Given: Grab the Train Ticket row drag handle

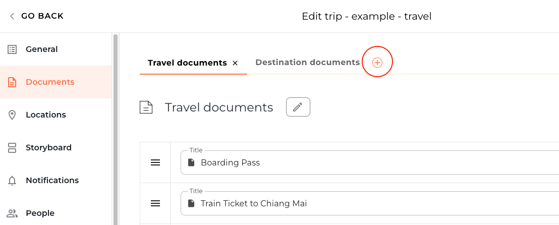Looking at the screenshot, I should [155, 203].
